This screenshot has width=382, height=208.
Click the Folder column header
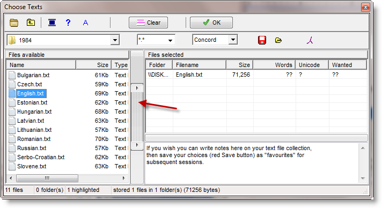159,65
